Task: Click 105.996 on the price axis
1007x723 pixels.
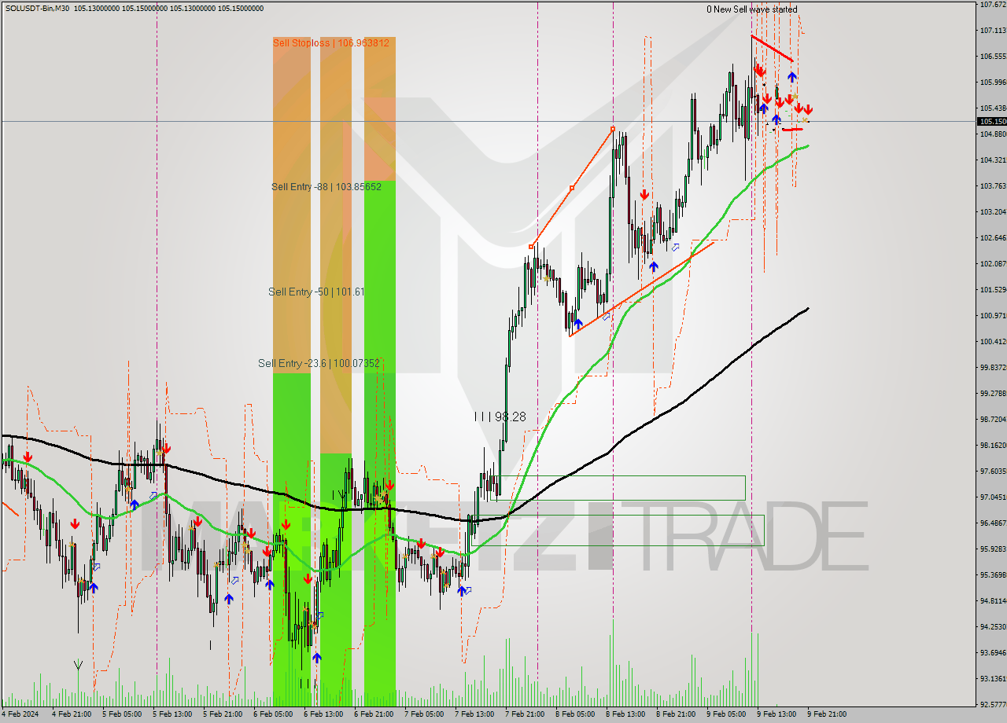Action: (992, 82)
